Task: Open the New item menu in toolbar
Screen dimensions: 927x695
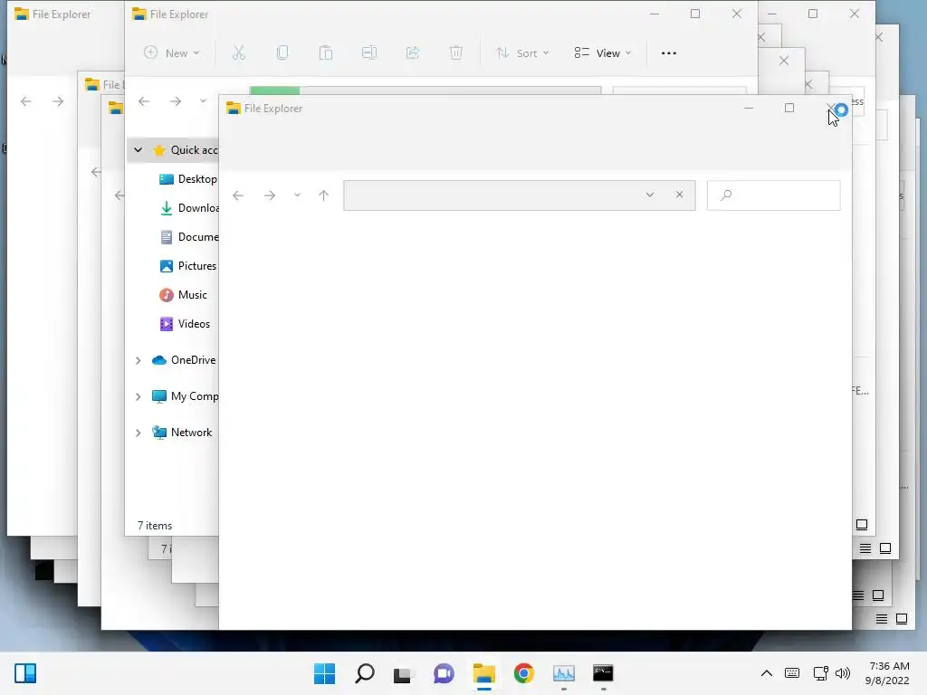Action: click(x=171, y=53)
